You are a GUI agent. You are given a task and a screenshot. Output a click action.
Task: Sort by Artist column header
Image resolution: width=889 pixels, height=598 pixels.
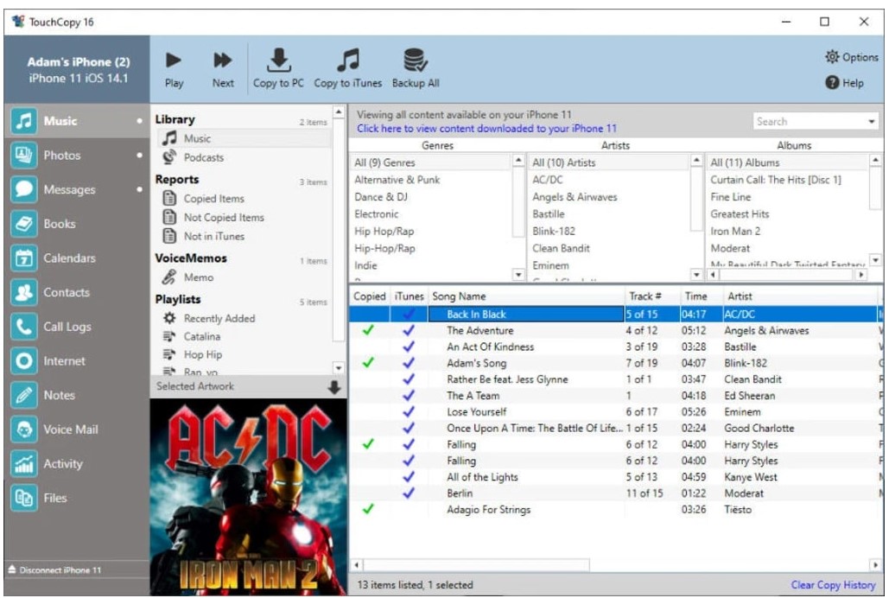click(x=801, y=296)
